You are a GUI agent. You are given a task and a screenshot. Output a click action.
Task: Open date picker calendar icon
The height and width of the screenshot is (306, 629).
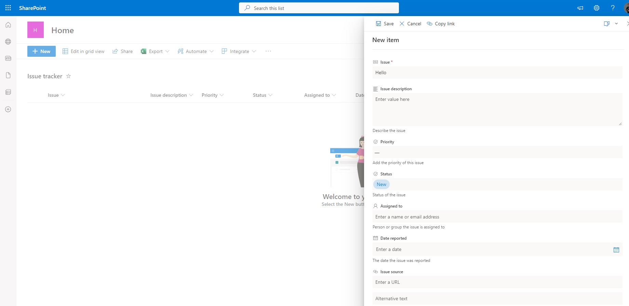pos(616,250)
